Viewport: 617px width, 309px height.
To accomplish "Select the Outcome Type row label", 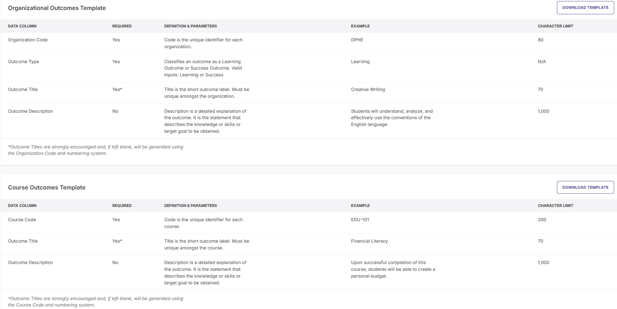I will pos(24,62).
